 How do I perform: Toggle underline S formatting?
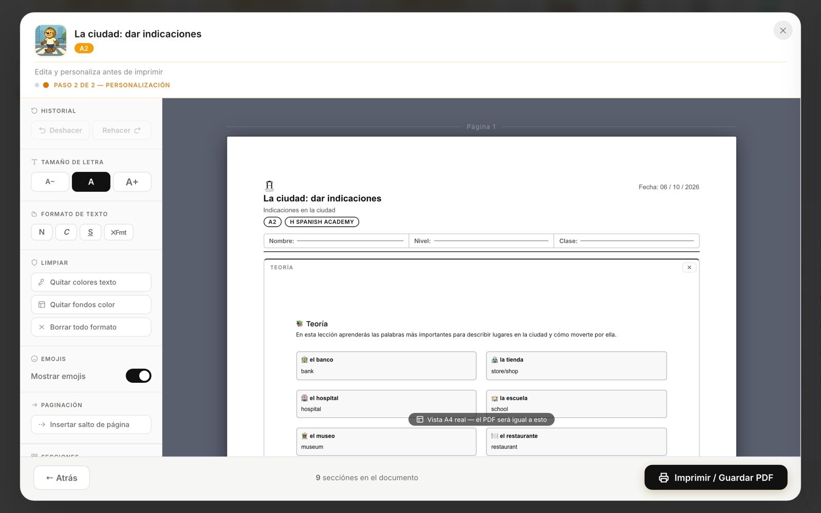(x=90, y=232)
